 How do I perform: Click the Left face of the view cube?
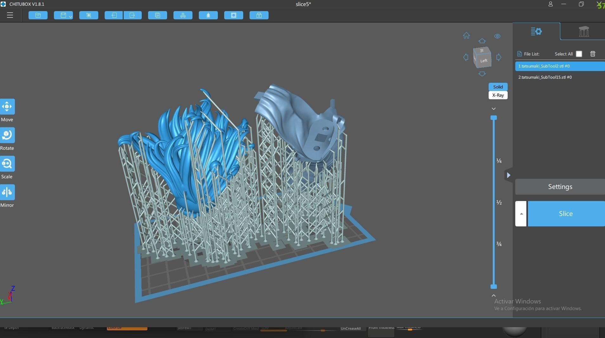(484, 61)
